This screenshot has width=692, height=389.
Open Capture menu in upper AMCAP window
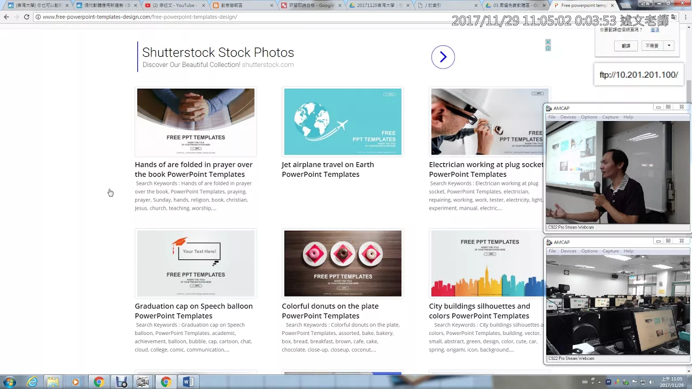tap(610, 117)
